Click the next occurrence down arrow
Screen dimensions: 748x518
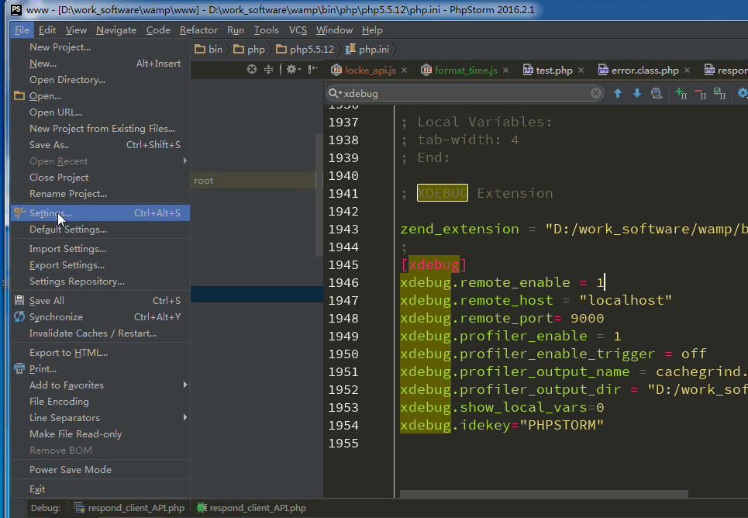pos(637,93)
